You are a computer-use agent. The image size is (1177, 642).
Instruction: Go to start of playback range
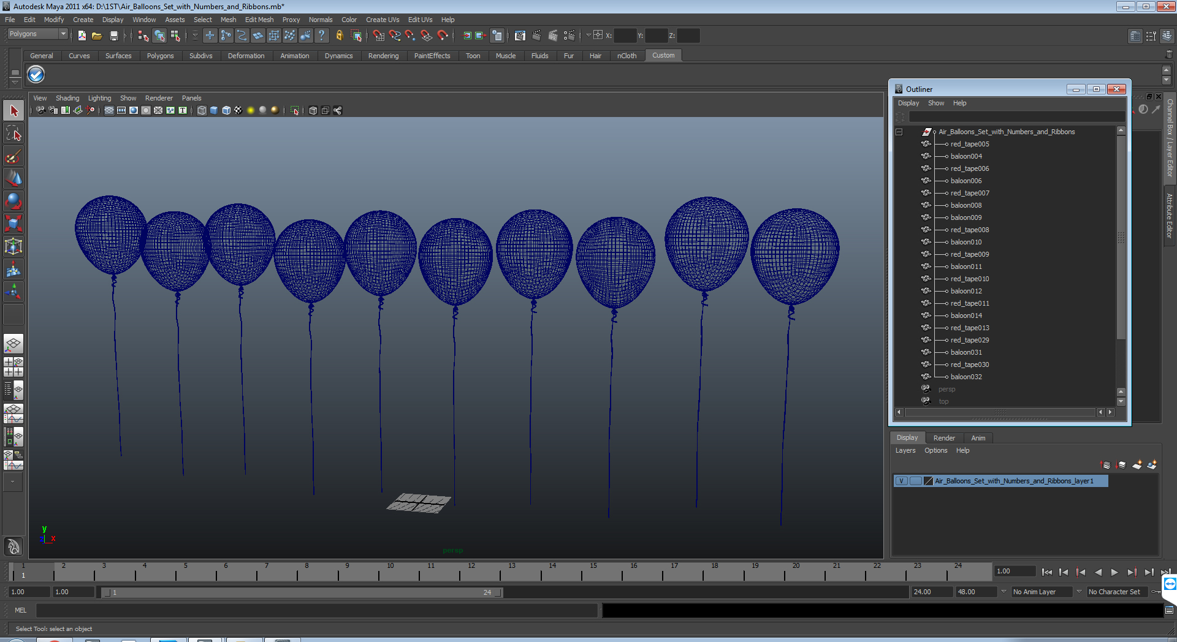point(1047,572)
